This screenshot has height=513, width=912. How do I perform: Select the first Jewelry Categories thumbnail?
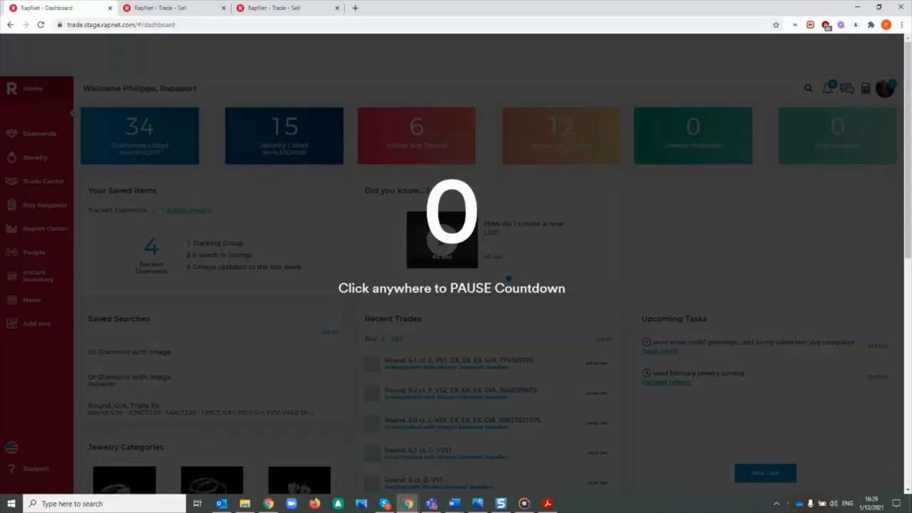(124, 480)
